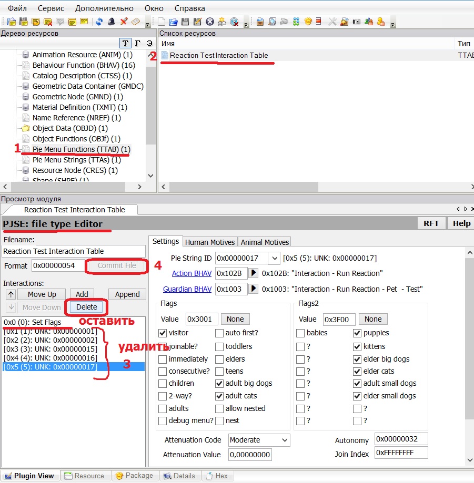Enable the toddlers checkbox
Screen dimensions: 474x483
click(x=219, y=346)
